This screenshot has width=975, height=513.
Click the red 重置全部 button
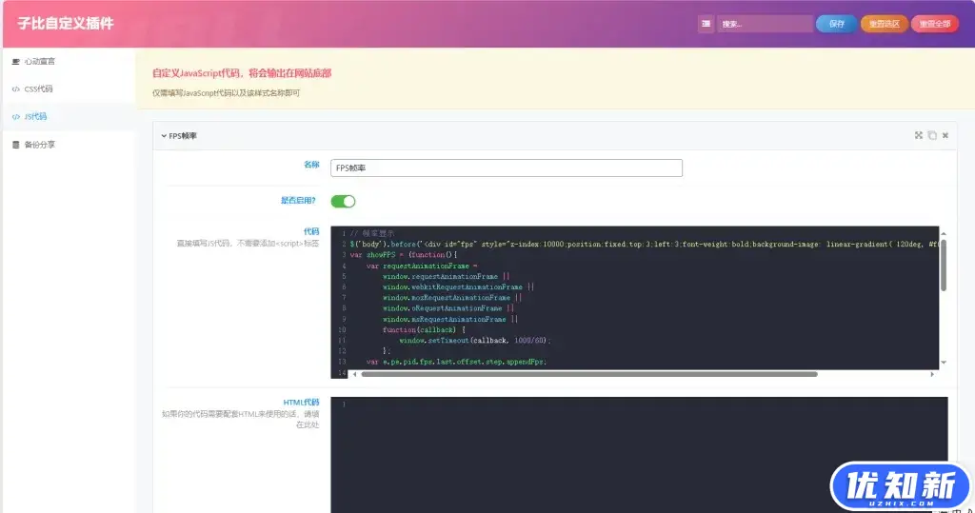pos(934,24)
